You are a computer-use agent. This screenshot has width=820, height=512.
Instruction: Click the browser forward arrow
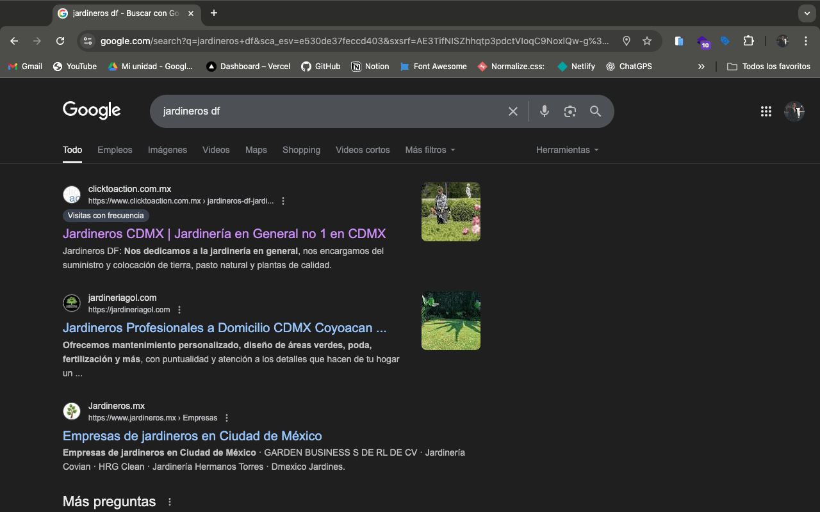(37, 41)
